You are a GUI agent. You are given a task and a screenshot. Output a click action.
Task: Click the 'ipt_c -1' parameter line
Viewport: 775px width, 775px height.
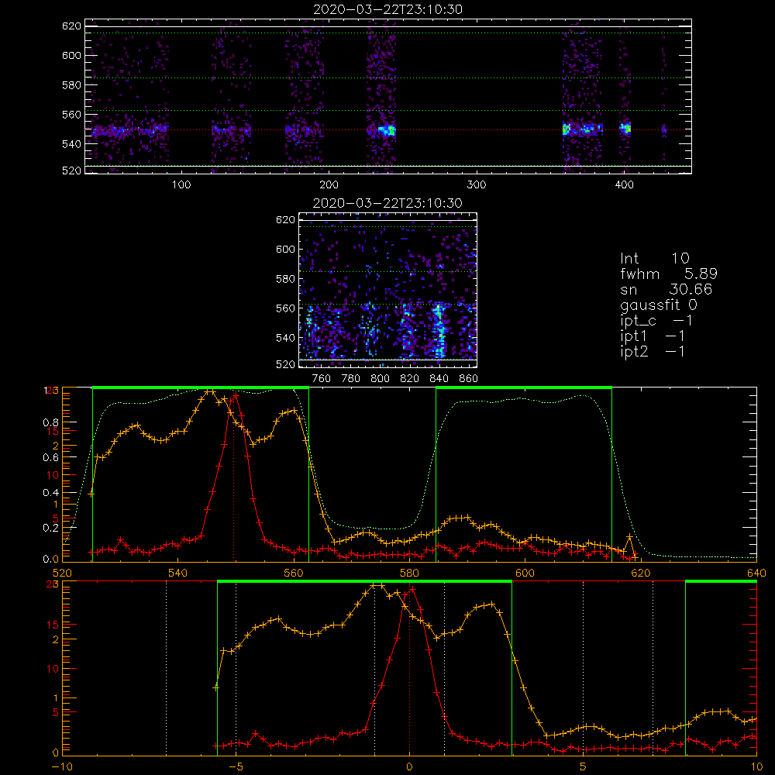pos(656,321)
